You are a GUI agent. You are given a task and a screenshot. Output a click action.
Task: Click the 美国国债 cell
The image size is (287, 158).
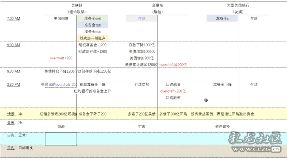coord(61,19)
